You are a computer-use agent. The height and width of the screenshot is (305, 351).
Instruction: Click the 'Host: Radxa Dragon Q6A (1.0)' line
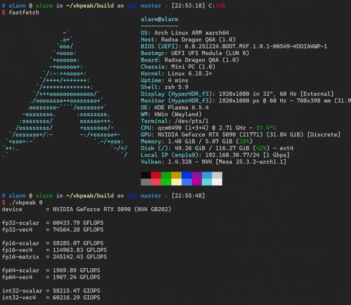tap(188, 40)
